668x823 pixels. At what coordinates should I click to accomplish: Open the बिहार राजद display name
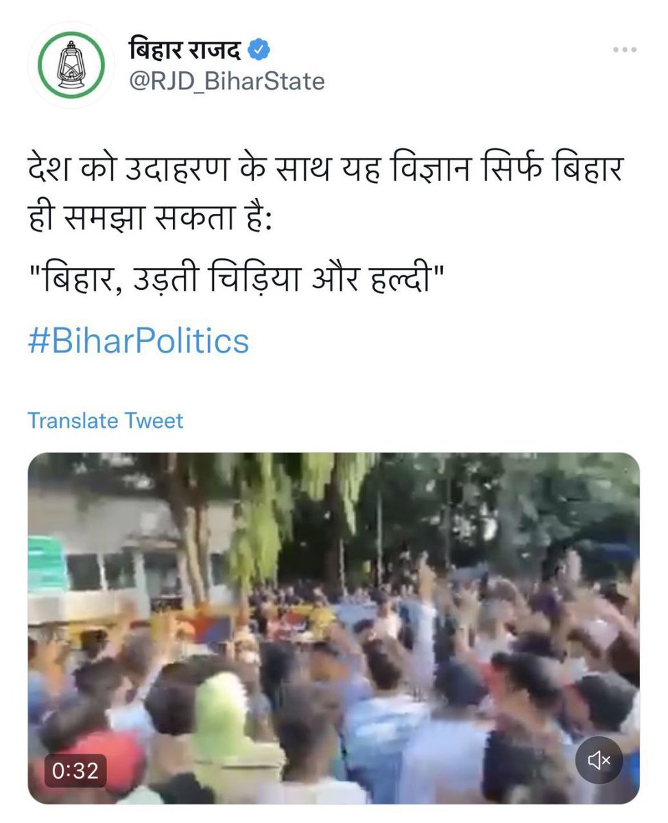pos(187,49)
